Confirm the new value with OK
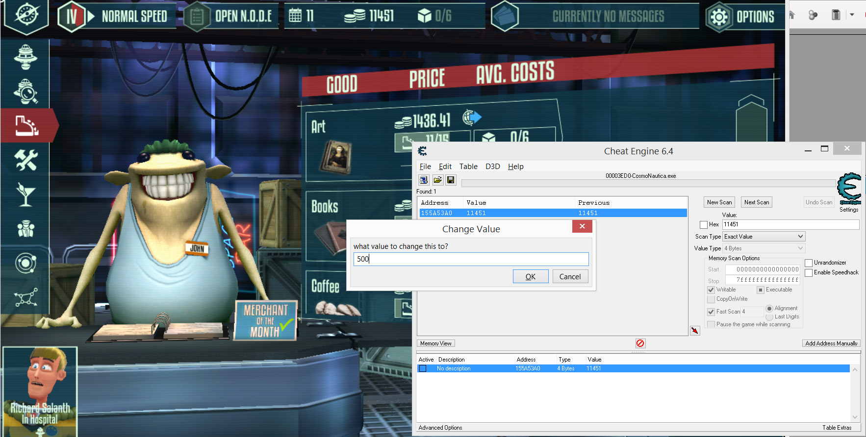This screenshot has height=437, width=866. [530, 277]
